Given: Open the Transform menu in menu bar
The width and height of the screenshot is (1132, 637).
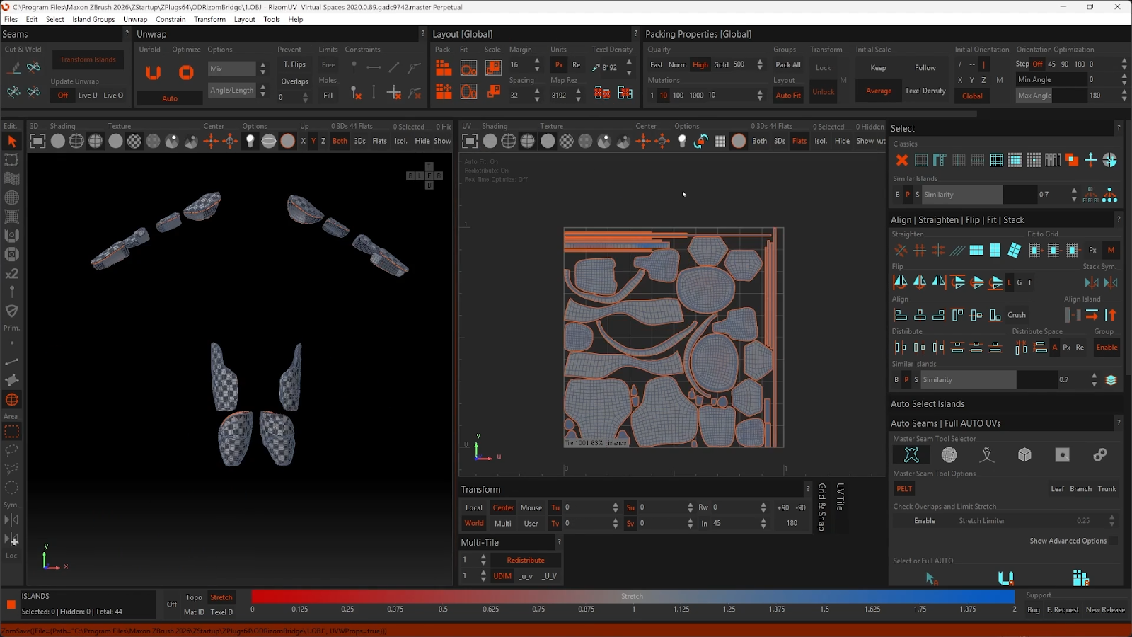Looking at the screenshot, I should click(209, 19).
